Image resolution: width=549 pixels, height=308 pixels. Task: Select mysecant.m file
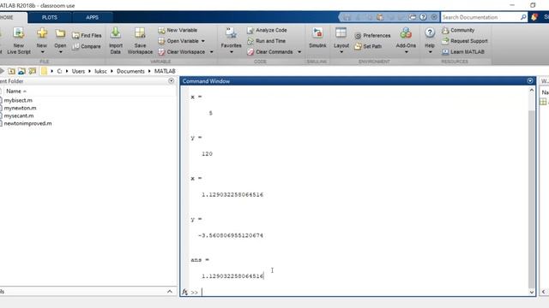click(19, 115)
